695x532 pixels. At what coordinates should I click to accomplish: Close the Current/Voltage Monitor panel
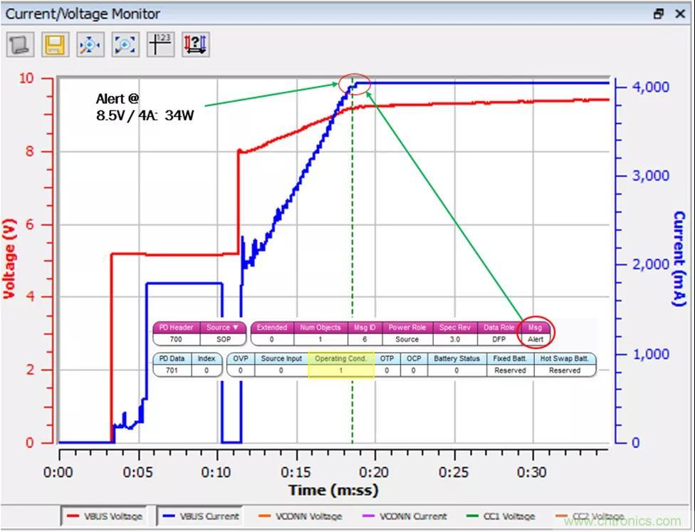[679, 14]
